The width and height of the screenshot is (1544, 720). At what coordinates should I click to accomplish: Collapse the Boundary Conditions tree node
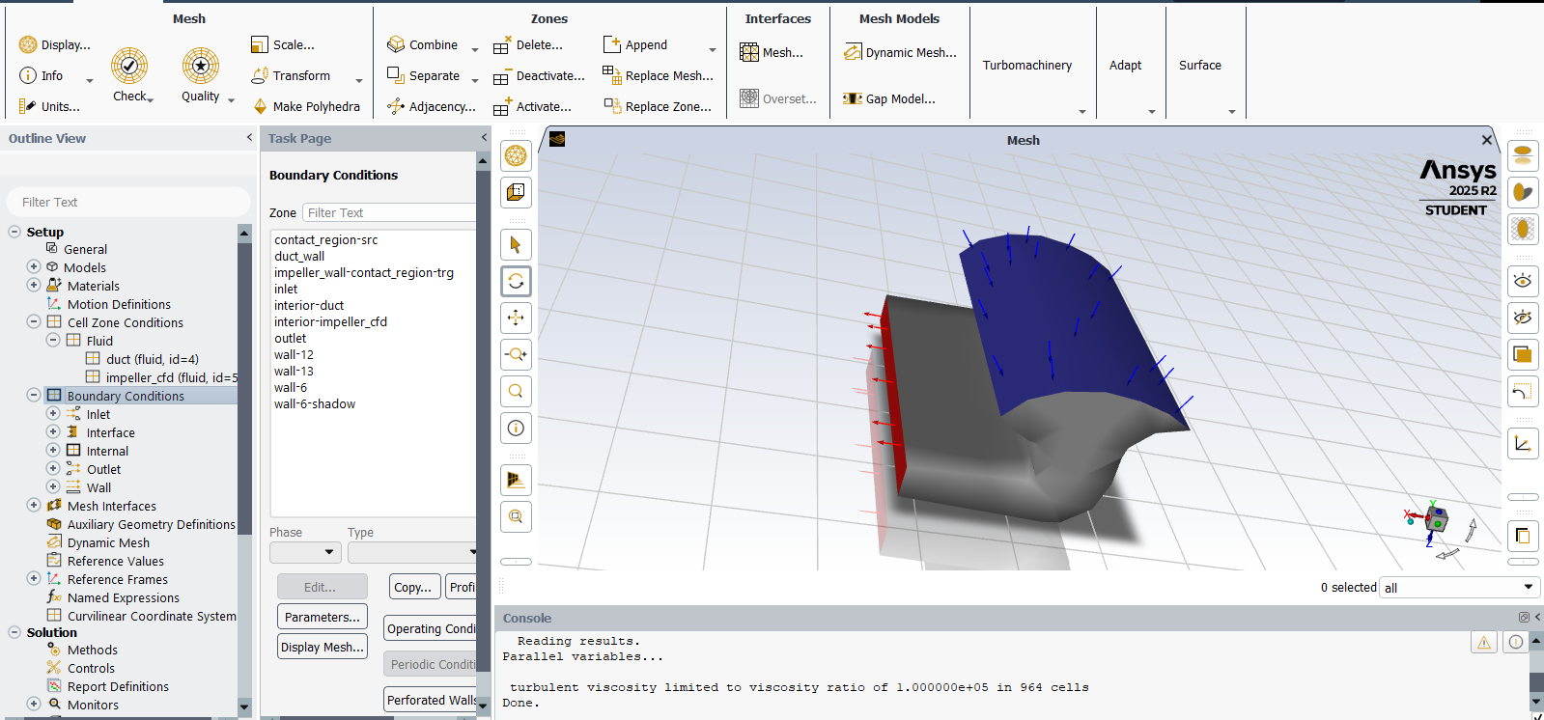coord(34,396)
